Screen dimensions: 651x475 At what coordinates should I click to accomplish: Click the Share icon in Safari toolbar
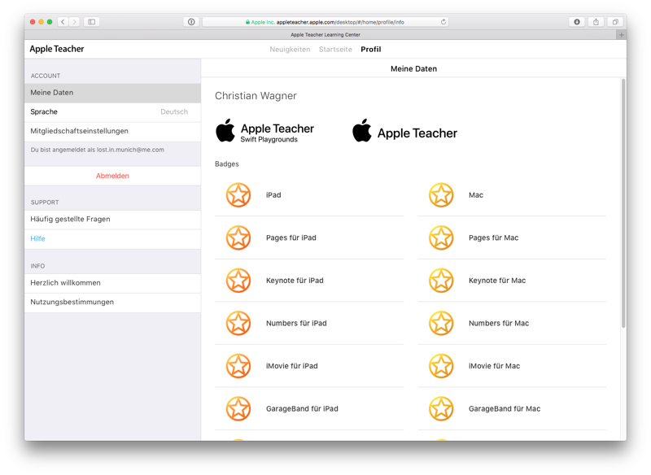pyautogui.click(x=596, y=22)
